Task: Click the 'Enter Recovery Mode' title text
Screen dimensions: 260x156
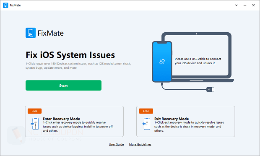Action: (61, 119)
